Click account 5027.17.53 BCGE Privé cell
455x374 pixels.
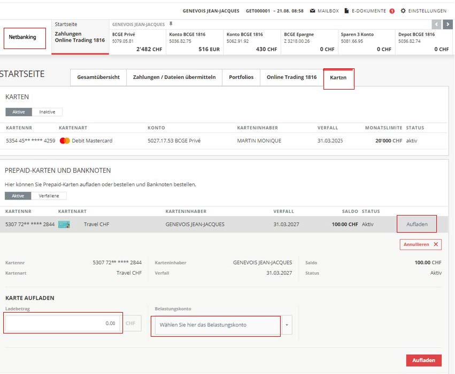174,141
